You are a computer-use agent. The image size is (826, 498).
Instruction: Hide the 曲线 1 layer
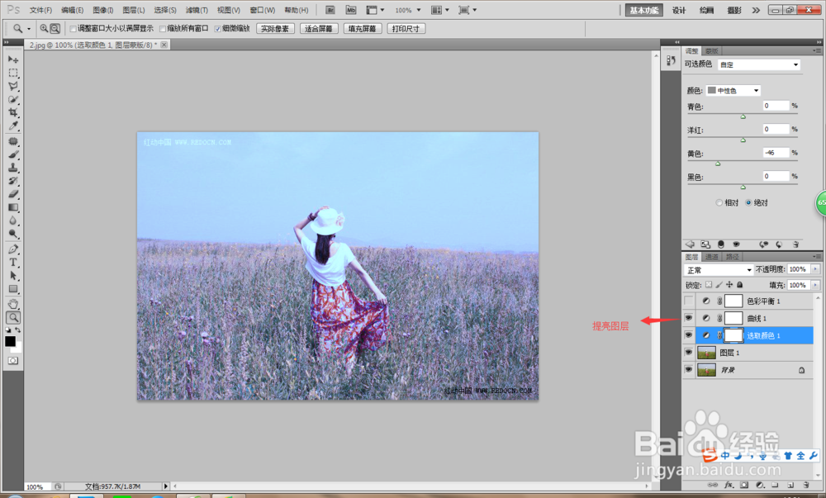pos(689,318)
